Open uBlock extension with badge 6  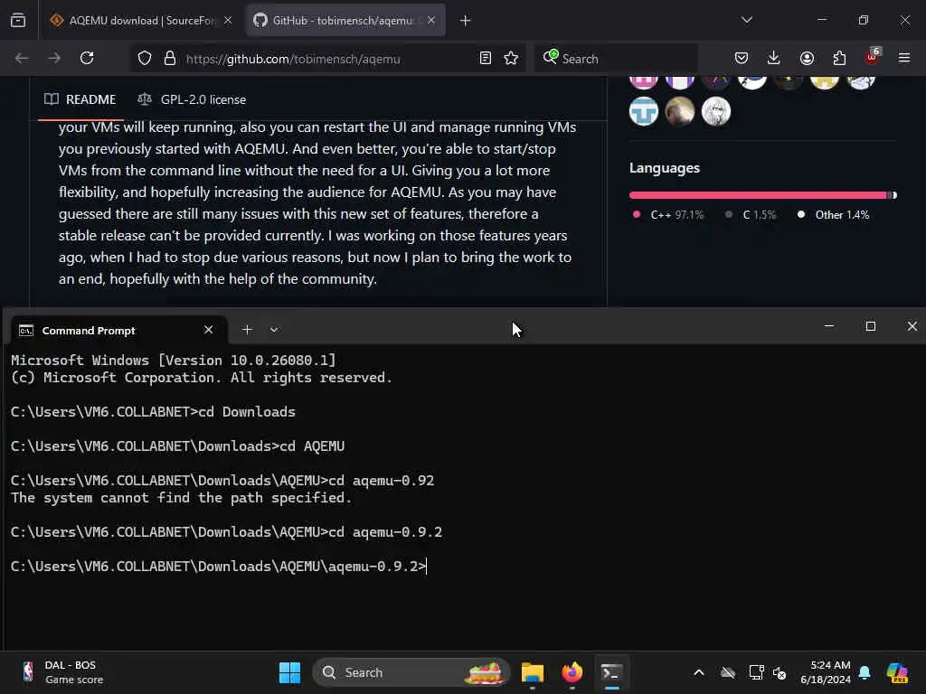(x=872, y=57)
